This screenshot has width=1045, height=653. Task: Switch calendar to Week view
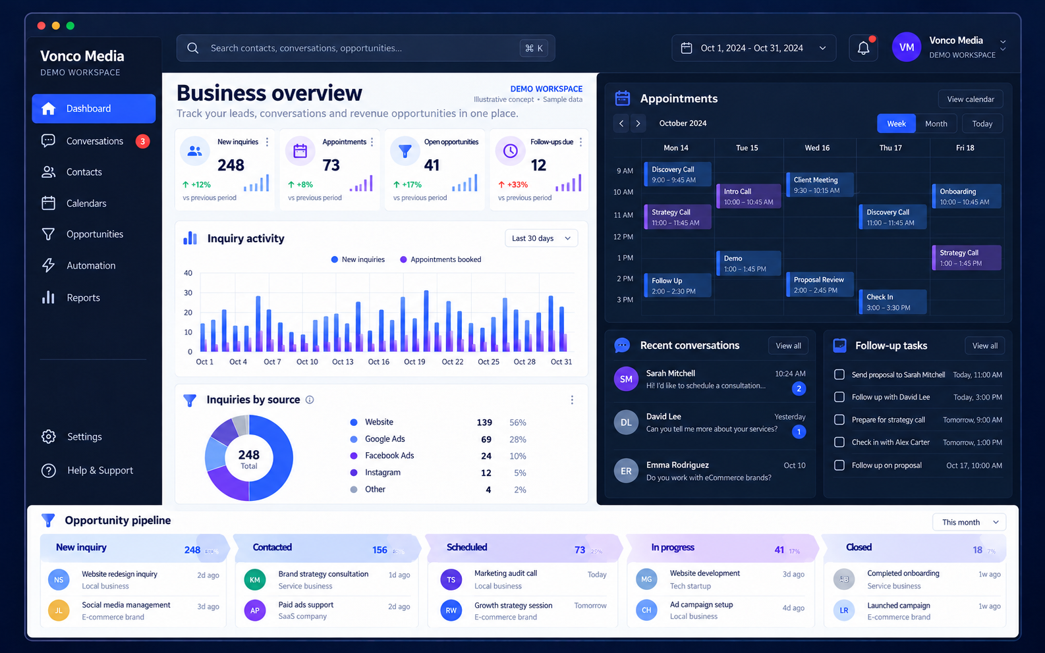[x=896, y=124]
